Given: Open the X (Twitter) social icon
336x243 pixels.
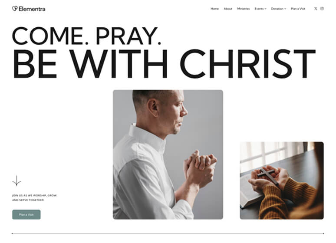Looking at the screenshot, I should pos(316,9).
